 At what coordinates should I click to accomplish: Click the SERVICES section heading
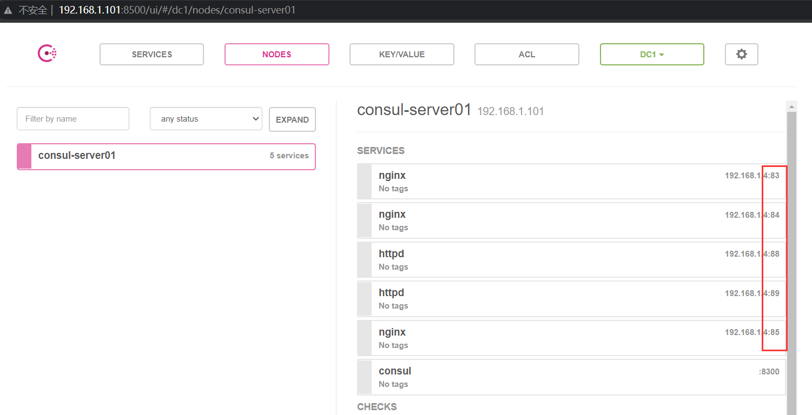pyautogui.click(x=381, y=151)
